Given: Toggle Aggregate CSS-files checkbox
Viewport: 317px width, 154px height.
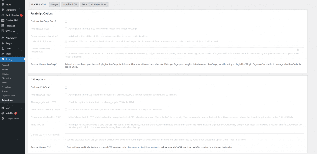Looking at the screenshot, I should click(x=66, y=94).
